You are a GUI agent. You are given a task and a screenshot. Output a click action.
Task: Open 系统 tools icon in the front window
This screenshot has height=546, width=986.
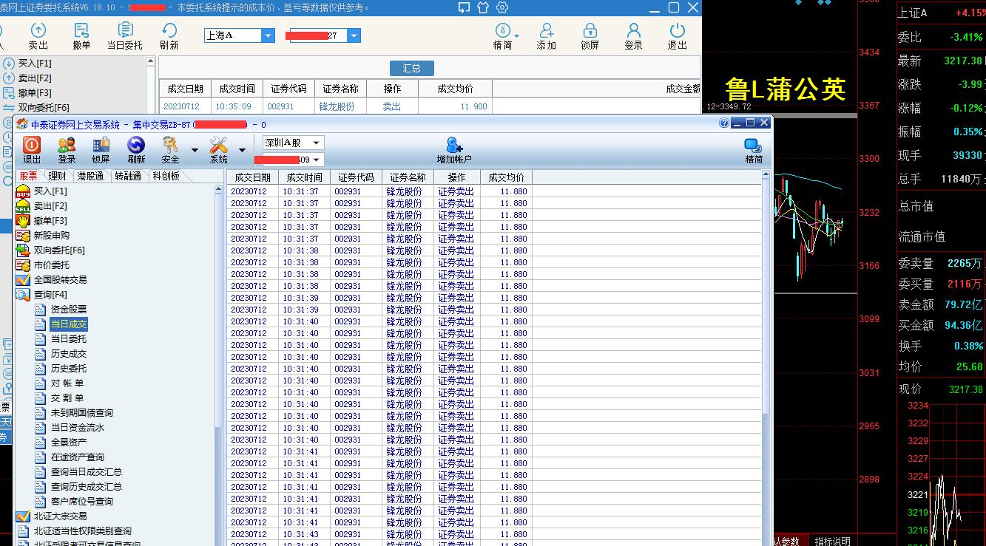pyautogui.click(x=218, y=150)
